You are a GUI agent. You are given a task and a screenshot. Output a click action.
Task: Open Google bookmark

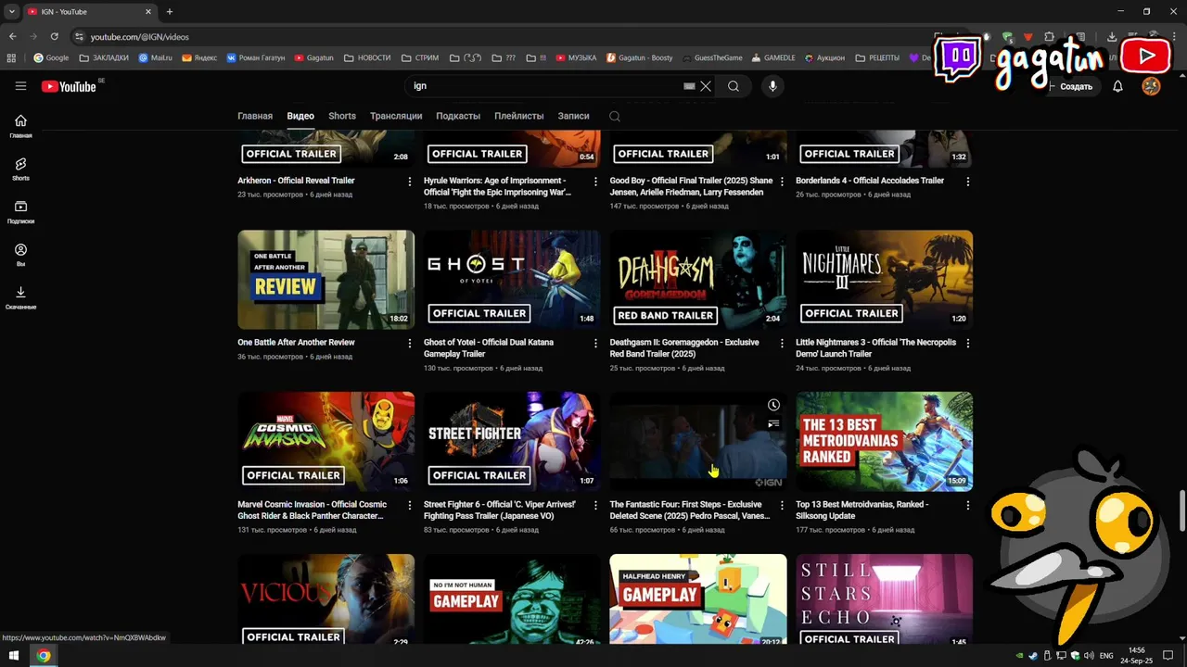[51, 57]
